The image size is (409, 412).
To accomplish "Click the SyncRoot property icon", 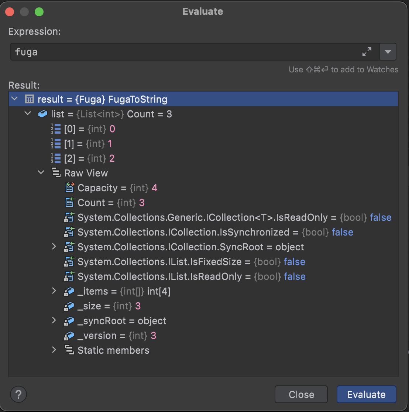I will pos(70,247).
